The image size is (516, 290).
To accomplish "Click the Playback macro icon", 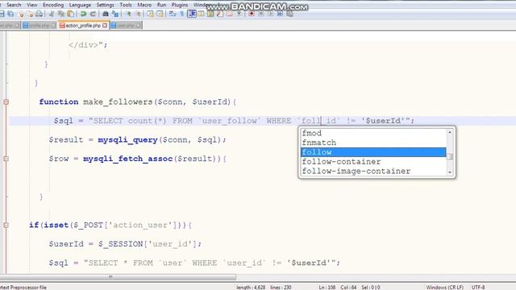I will pyautogui.click(x=271, y=14).
